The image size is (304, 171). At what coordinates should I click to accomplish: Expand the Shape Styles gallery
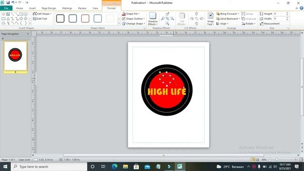pos(119,23)
